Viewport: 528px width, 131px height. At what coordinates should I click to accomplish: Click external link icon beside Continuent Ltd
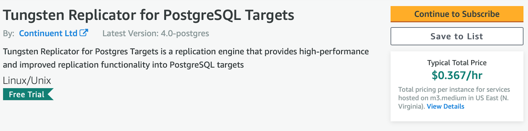(x=84, y=33)
